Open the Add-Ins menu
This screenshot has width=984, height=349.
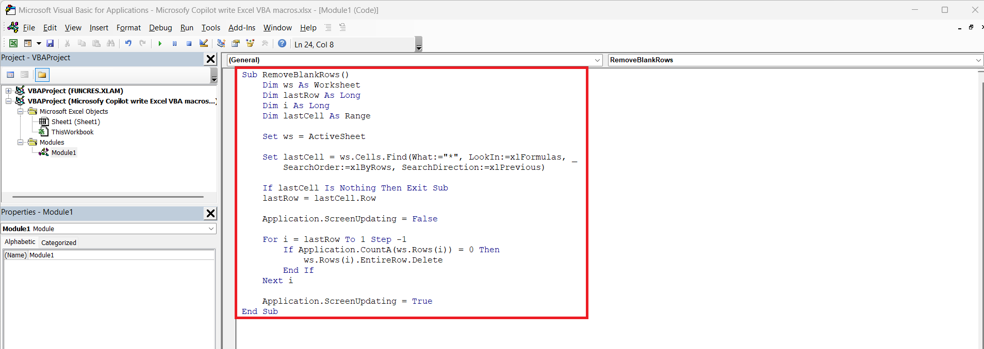pos(242,28)
